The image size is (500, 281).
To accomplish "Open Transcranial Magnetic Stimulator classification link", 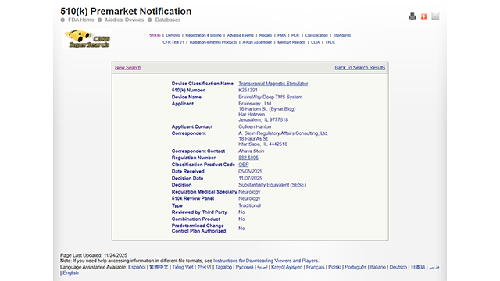I will (273, 84).
